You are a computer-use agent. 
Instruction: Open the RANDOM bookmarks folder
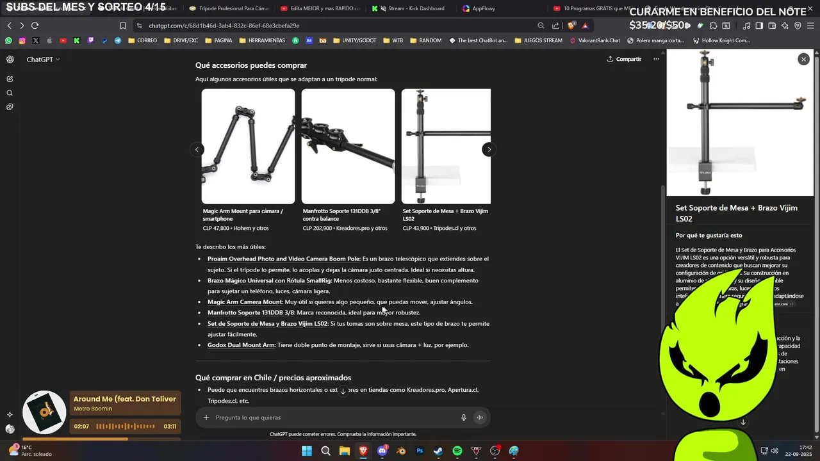coord(425,40)
